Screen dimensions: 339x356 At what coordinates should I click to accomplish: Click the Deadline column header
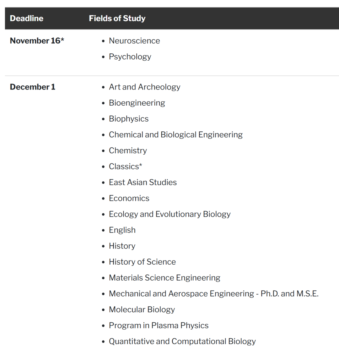27,19
